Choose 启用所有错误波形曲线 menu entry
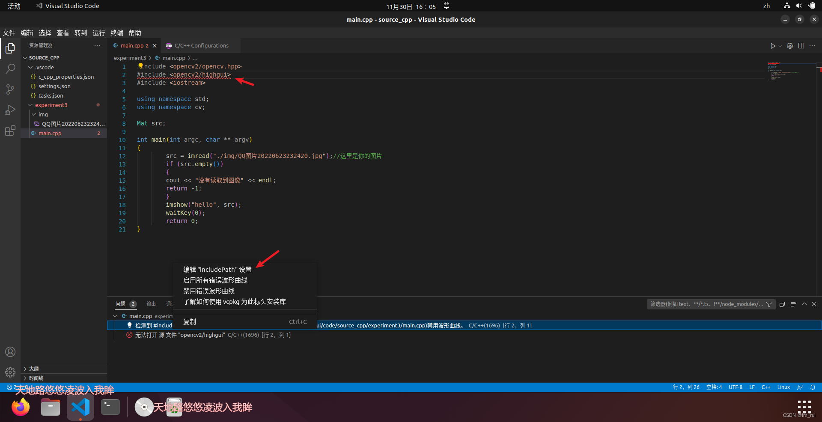This screenshot has width=822, height=422. coord(244,280)
